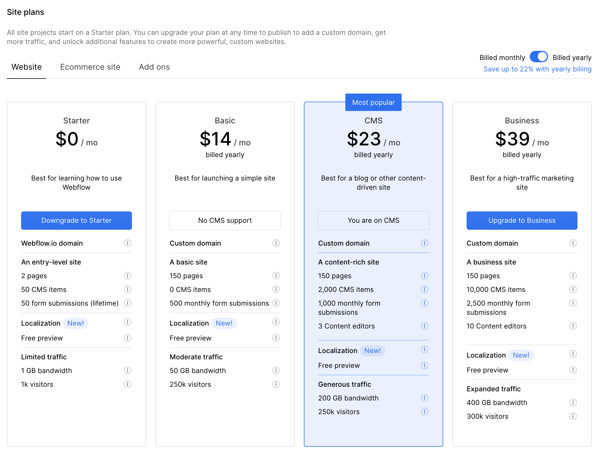Viewport: 602px width, 457px height.
Task: Show info for 10,000 CMS items
Action: (x=573, y=289)
